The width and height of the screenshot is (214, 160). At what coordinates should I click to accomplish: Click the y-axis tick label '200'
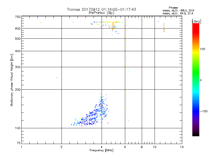pos(18,90)
